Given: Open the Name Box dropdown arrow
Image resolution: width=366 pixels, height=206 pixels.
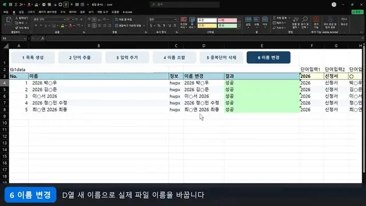Looking at the screenshot, I should [25, 38].
